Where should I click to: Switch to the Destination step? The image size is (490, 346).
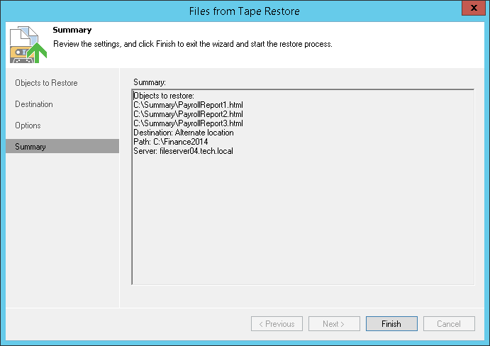click(x=34, y=104)
